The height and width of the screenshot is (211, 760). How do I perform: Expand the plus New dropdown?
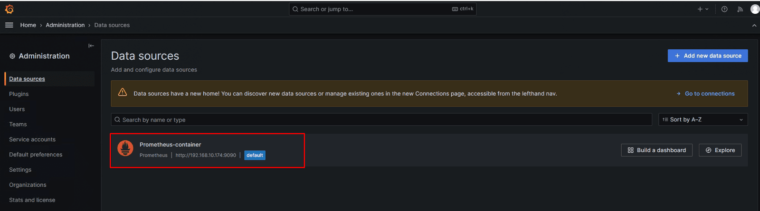703,9
